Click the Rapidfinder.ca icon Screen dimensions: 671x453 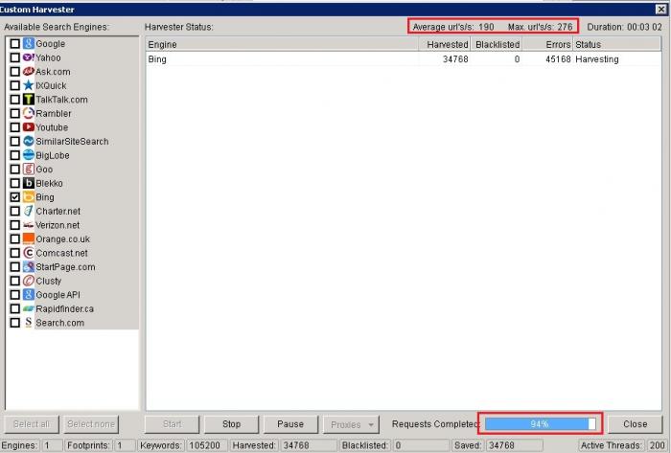(28, 308)
